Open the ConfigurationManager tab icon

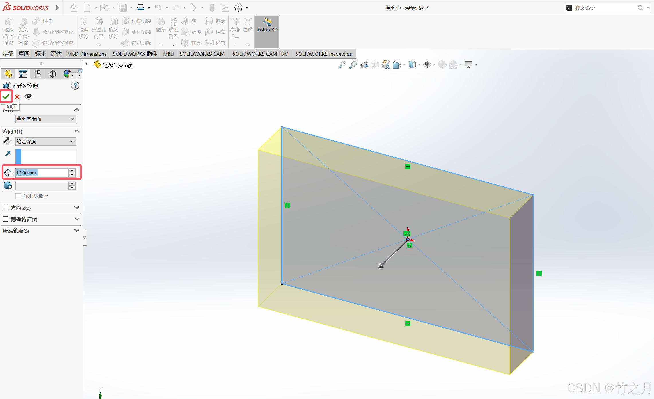tap(38, 74)
